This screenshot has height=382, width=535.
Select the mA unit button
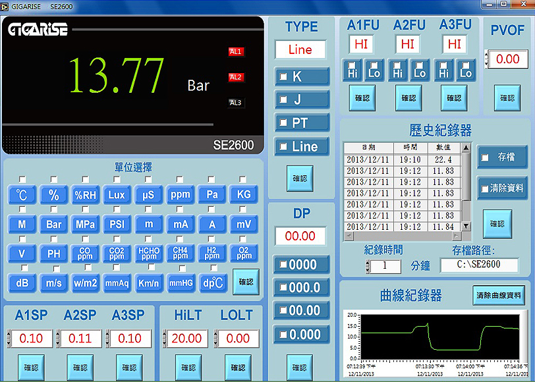click(181, 225)
